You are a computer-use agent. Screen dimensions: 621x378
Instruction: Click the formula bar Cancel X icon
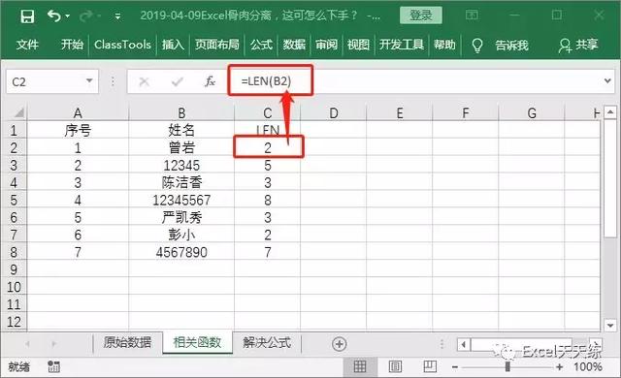tap(145, 81)
